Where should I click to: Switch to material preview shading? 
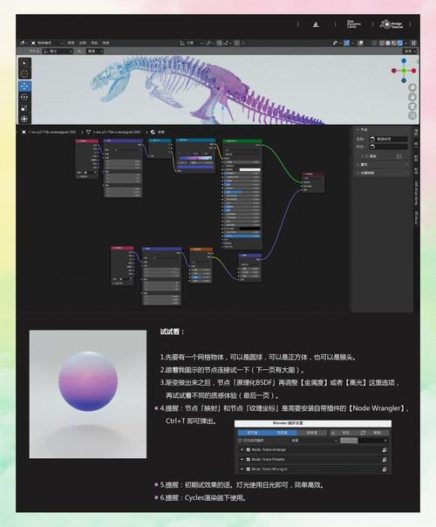coord(393,43)
